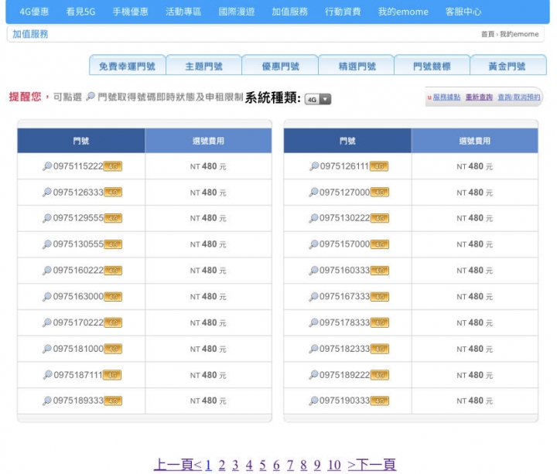Click magnifier icon beside number 0975129555

[47, 218]
